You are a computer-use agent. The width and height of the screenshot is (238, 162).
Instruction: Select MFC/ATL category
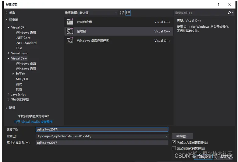[22, 79]
